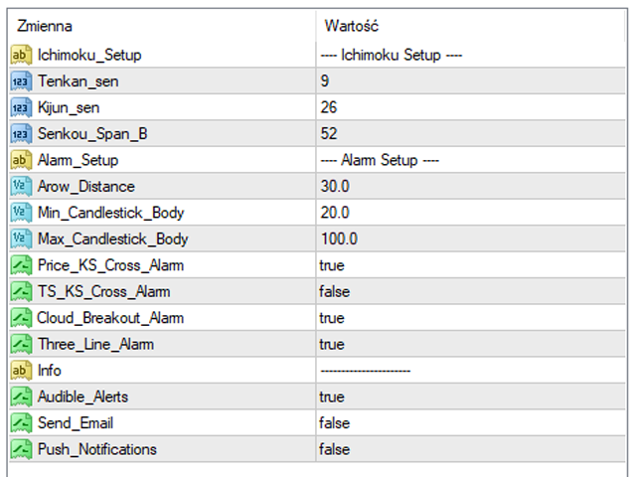This screenshot has height=477, width=636.
Task: Click the boolean icon beside Push_Notifications
Action: [21, 449]
